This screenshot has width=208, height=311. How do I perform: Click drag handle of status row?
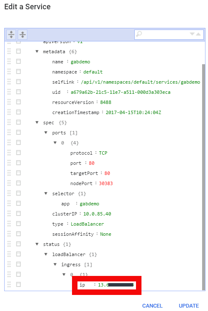9,244
